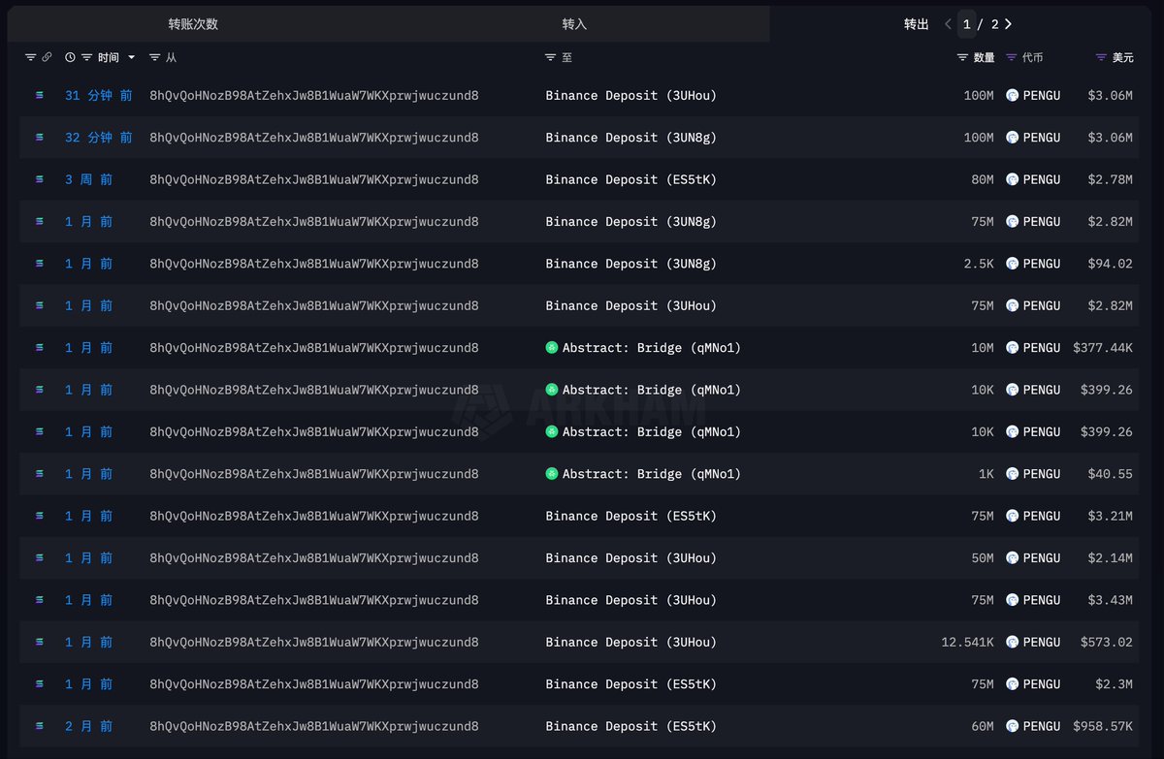This screenshot has height=759, width=1164.
Task: Open the sender address in the 3 周 前 row
Action: (314, 179)
